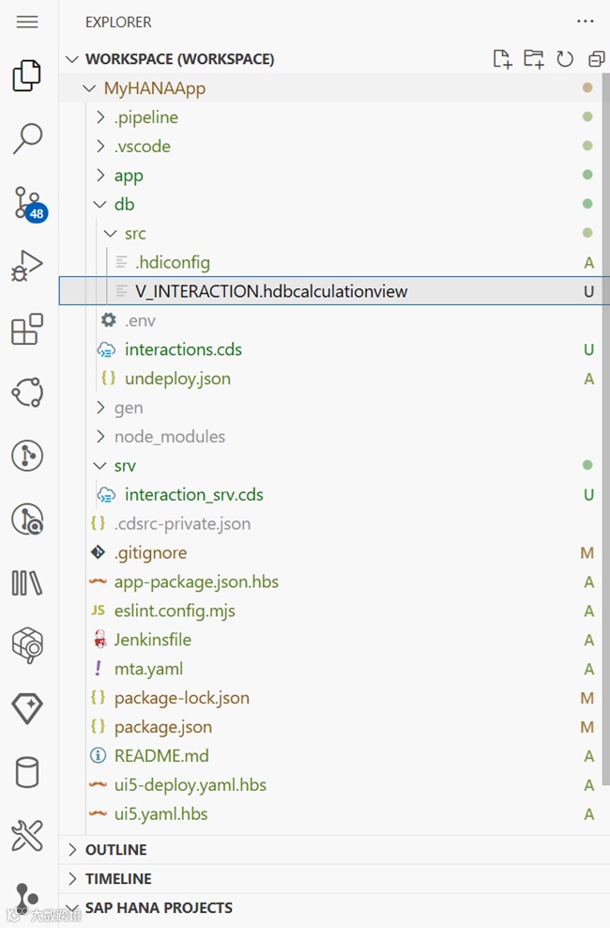Expand the node_modules folder
The width and height of the screenshot is (610, 928).
[x=169, y=437]
